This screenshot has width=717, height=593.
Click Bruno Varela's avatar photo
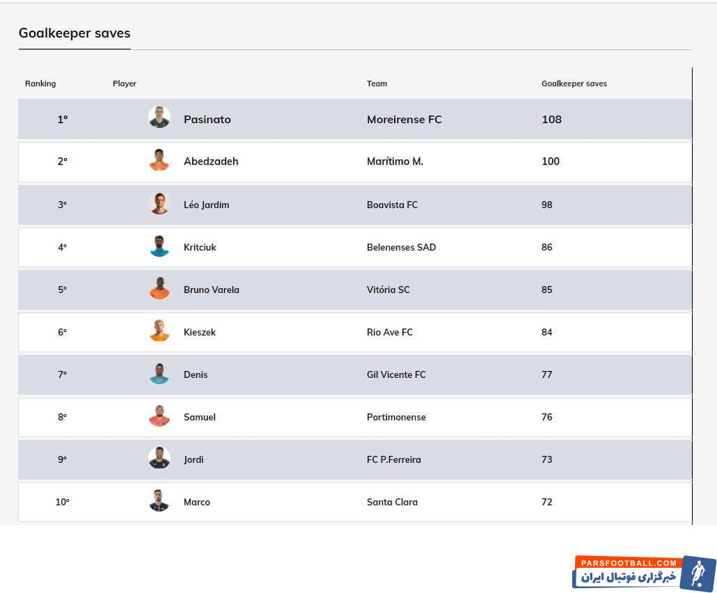[159, 289]
